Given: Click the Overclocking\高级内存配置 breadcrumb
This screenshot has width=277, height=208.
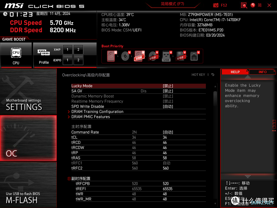Looking at the screenshot, I should [86, 75].
